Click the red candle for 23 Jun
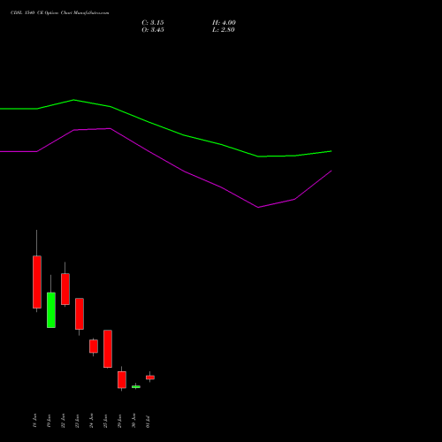This screenshot has width=442, height=442. [80, 314]
